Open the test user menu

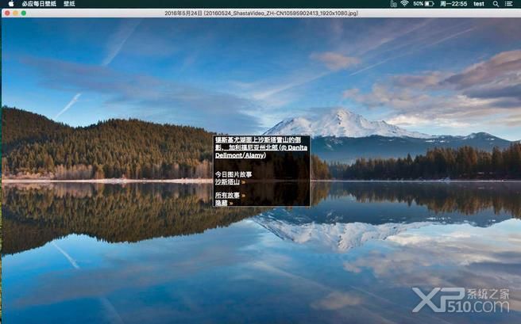(479, 4)
